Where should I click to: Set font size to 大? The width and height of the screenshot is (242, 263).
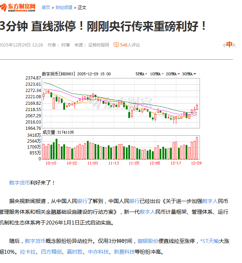coord(234,45)
